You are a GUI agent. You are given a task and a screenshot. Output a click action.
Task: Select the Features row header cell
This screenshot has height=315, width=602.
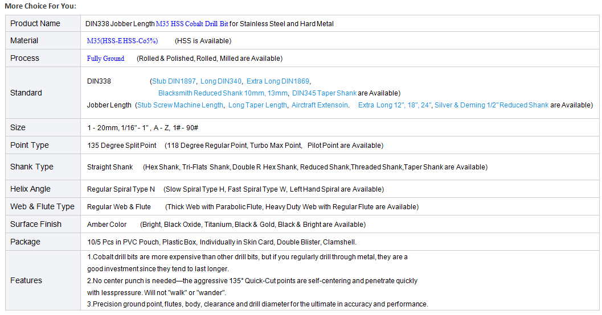click(x=26, y=280)
